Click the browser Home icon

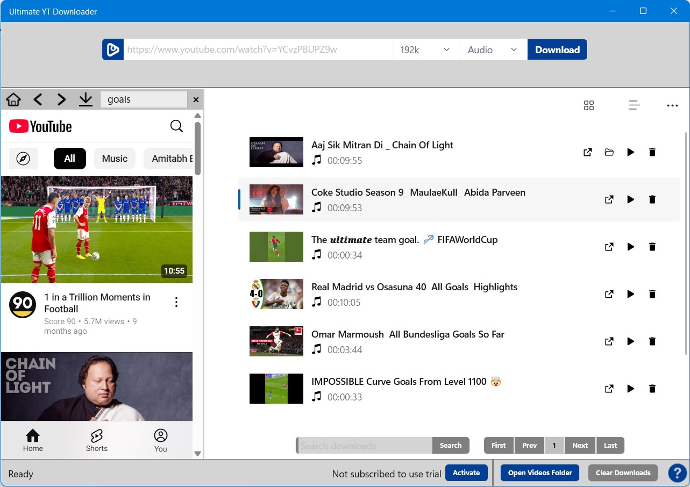pyautogui.click(x=13, y=99)
